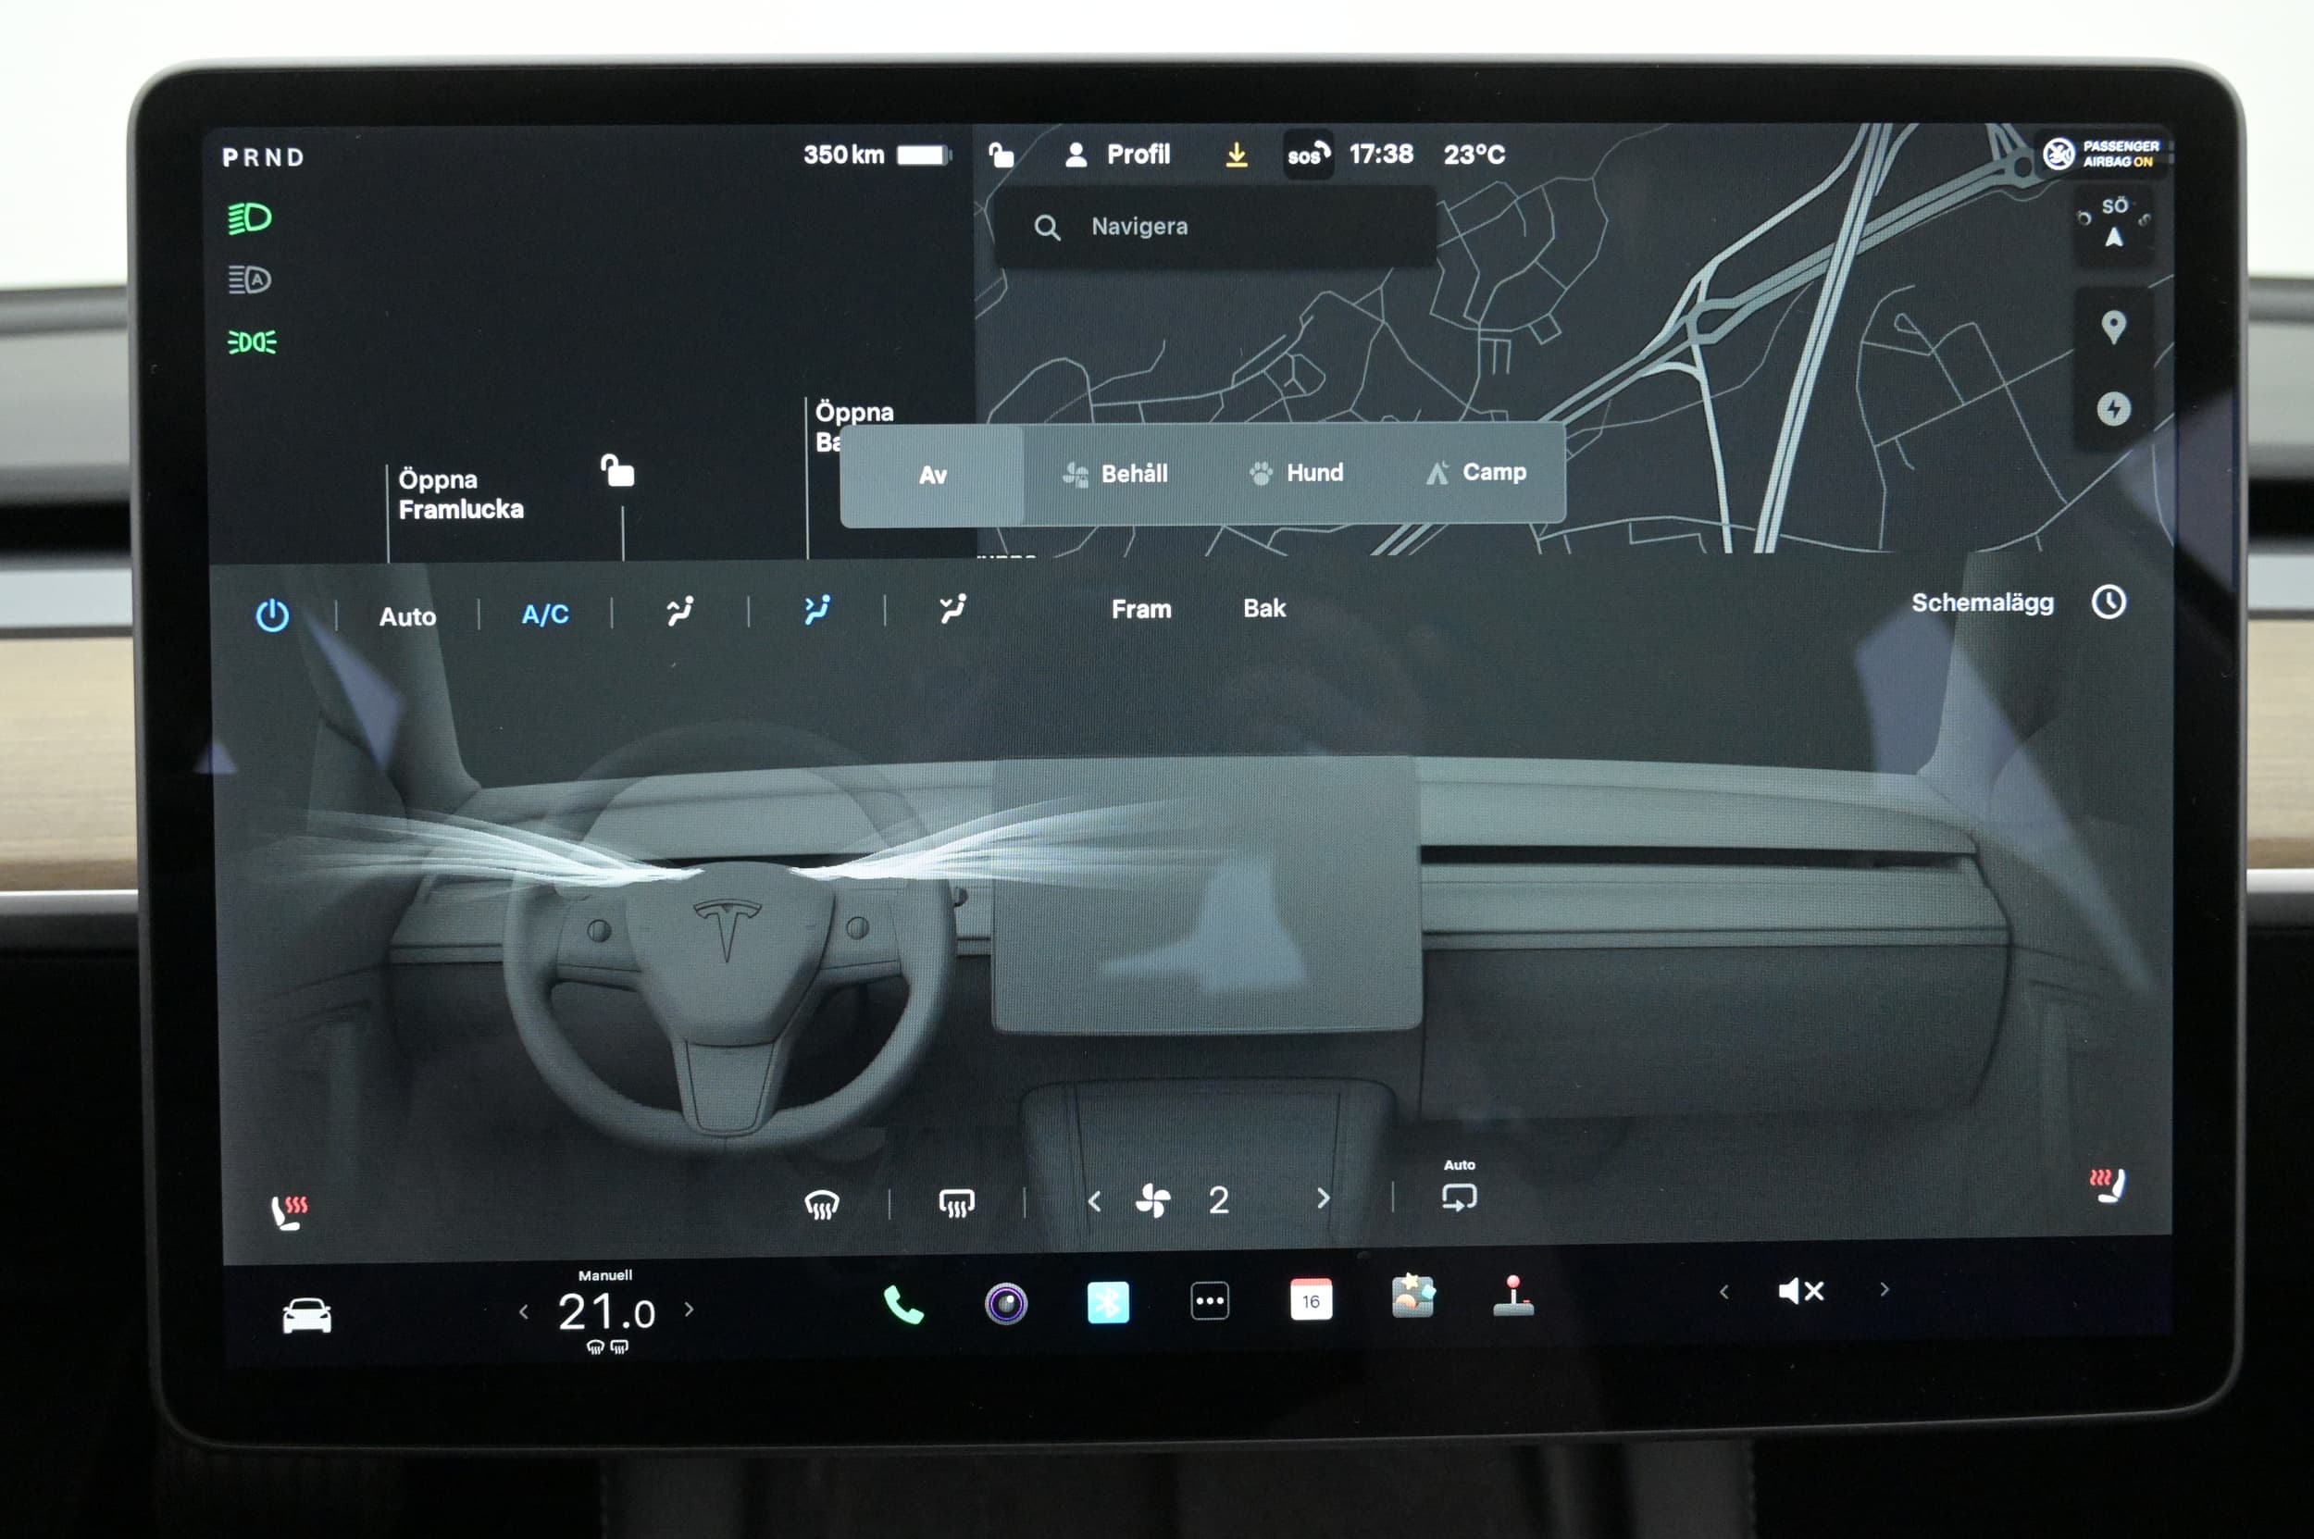Screen dimensions: 2314x1539
Task: Increase volume with right chevron
Action: tap(1884, 1290)
